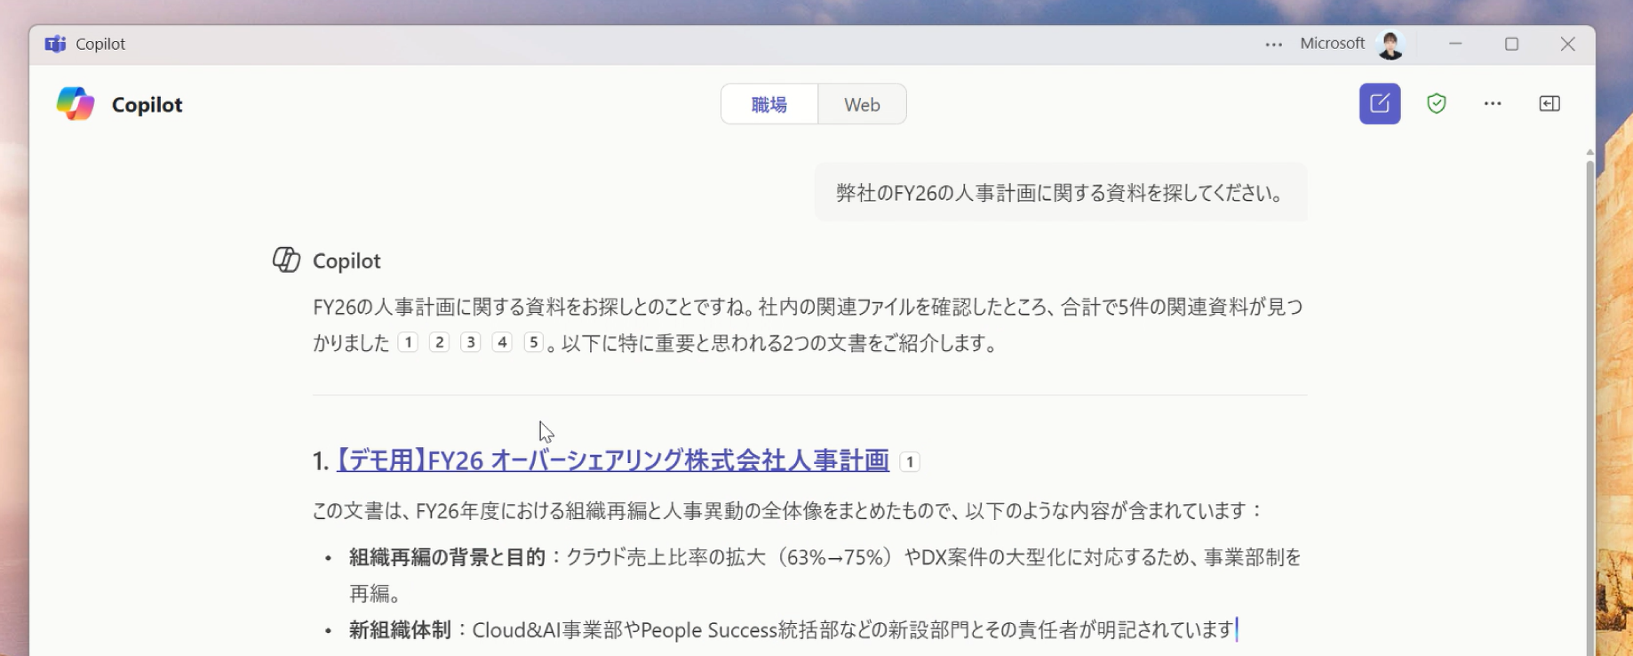
Task: Start a new chat with the compose icon
Action: coord(1380,104)
